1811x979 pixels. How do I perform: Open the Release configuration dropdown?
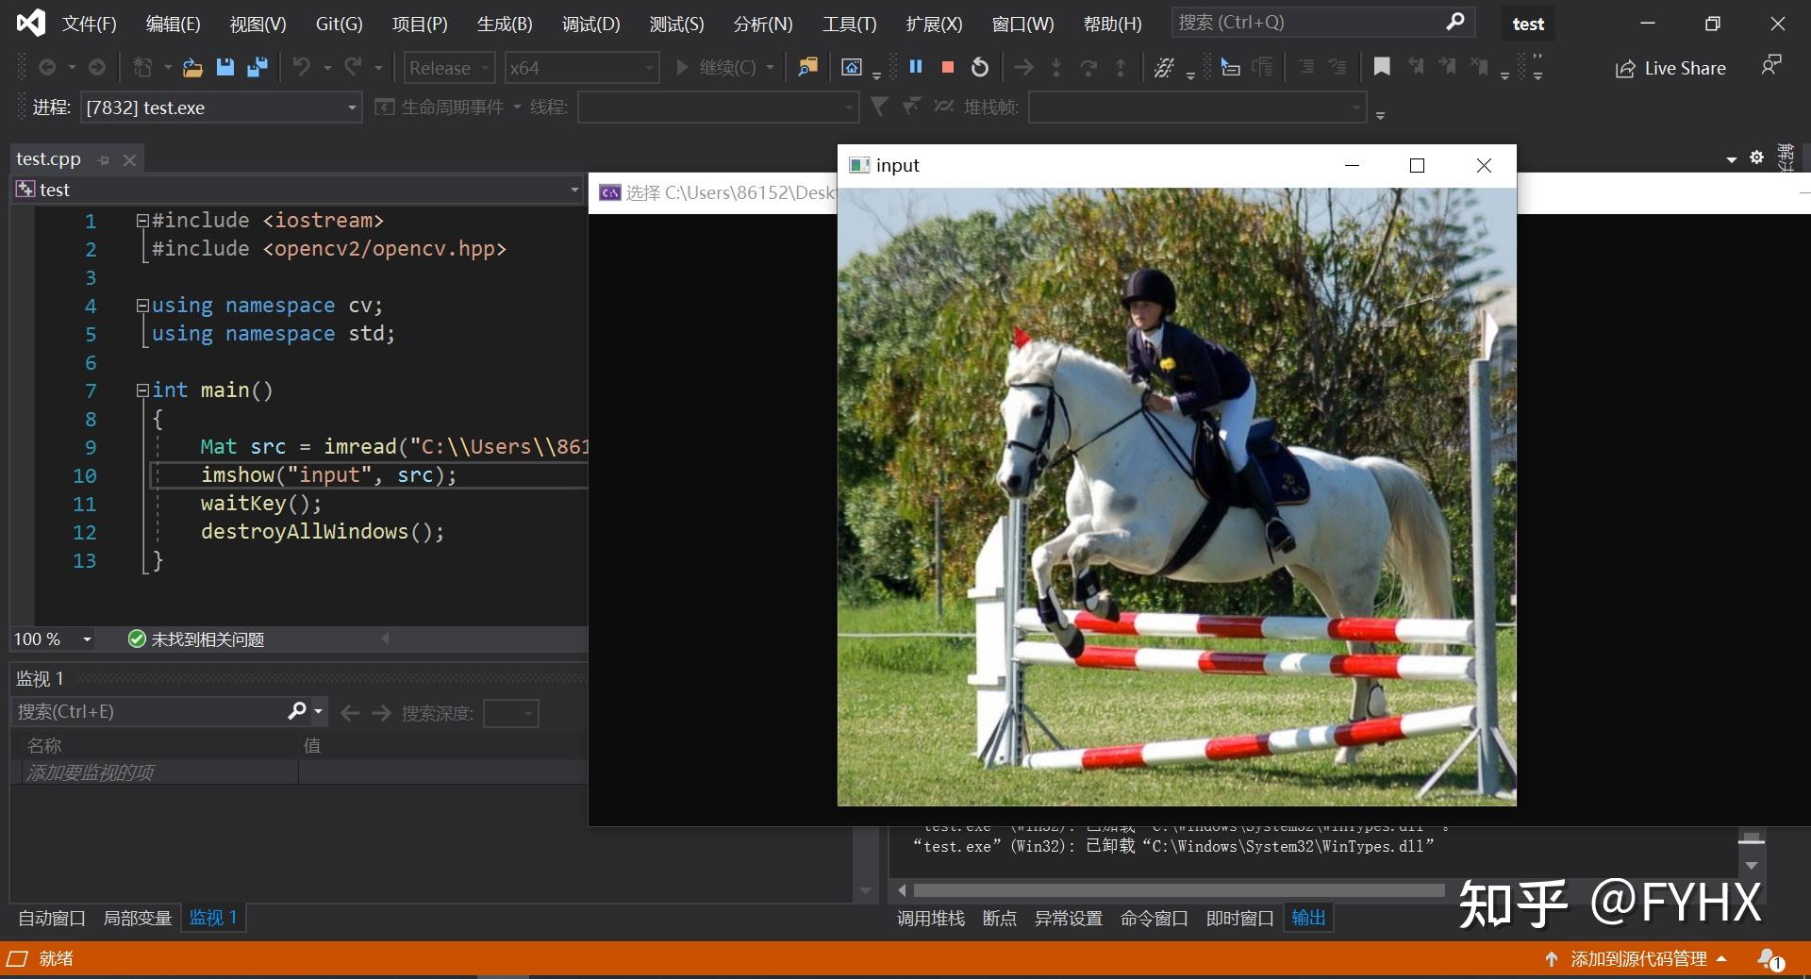click(449, 68)
